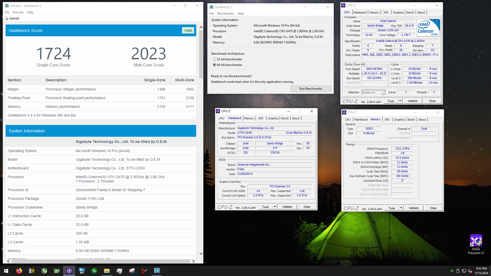Click the Z77X-UD3H model field in CPU-Z
This screenshot has width=491, height=276.
point(261,133)
